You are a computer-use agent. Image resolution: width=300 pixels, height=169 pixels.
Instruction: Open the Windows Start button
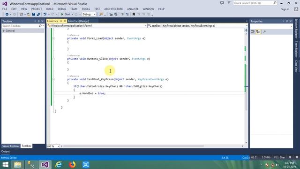tap(5, 165)
